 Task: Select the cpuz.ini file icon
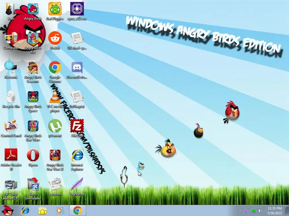tap(55, 184)
